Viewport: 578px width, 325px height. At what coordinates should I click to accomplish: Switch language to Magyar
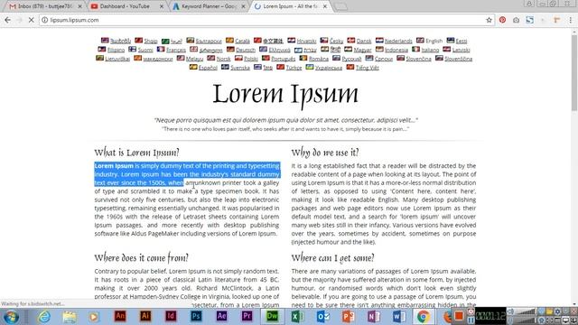click(362, 50)
